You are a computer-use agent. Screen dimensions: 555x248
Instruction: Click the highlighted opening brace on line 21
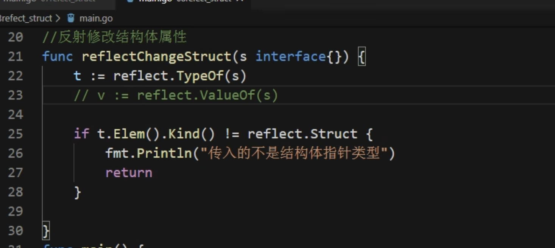tap(362, 57)
